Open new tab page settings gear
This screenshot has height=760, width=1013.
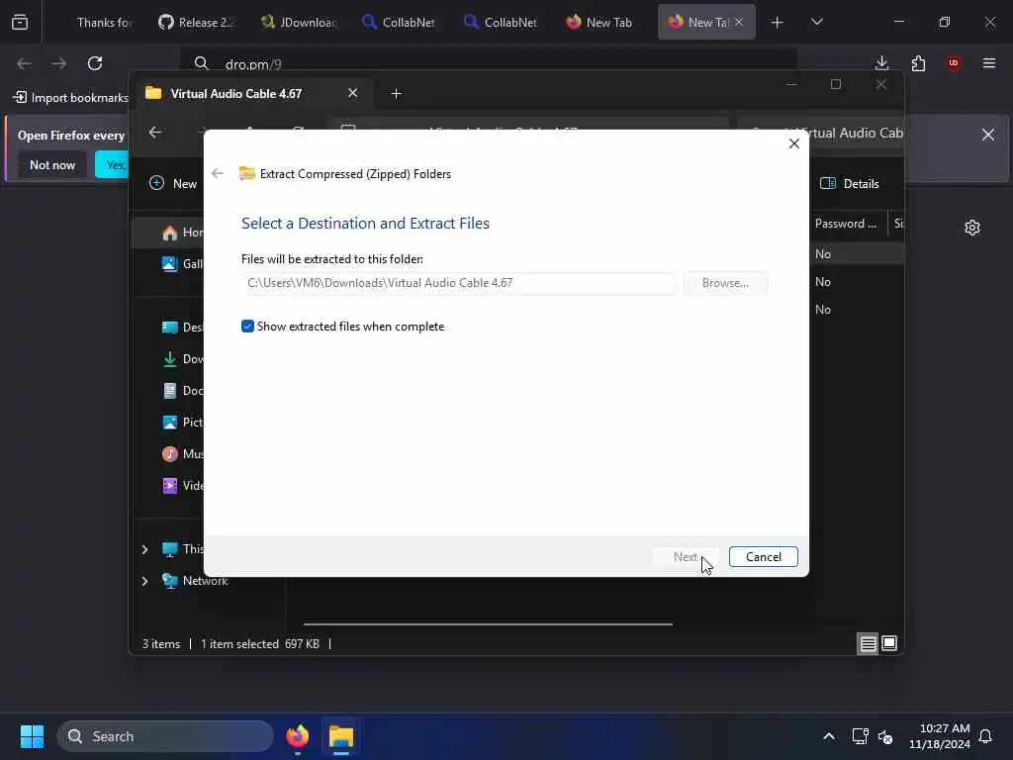972,228
